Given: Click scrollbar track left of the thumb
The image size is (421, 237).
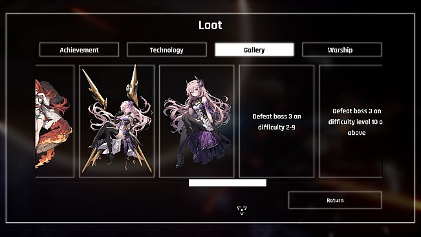Looking at the screenshot, I should [112, 183].
